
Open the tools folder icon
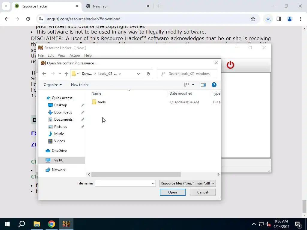point(94,102)
